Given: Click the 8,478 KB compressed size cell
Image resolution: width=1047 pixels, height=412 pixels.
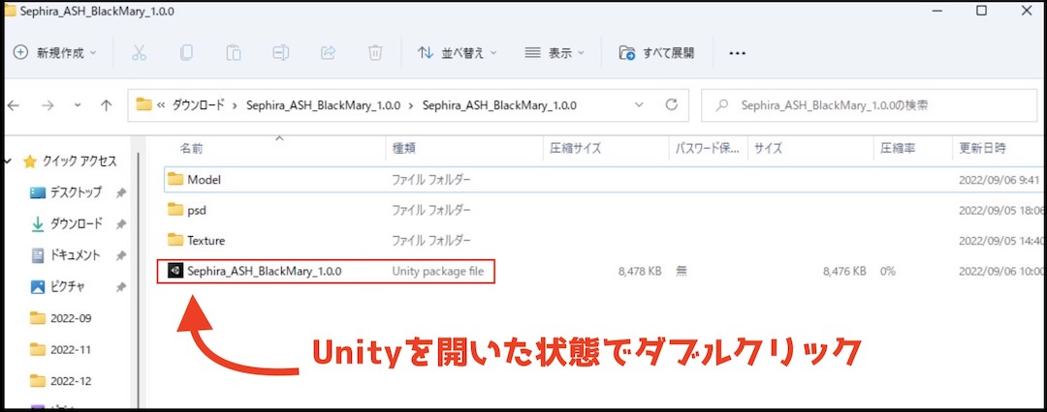Looking at the screenshot, I should pos(640,272).
